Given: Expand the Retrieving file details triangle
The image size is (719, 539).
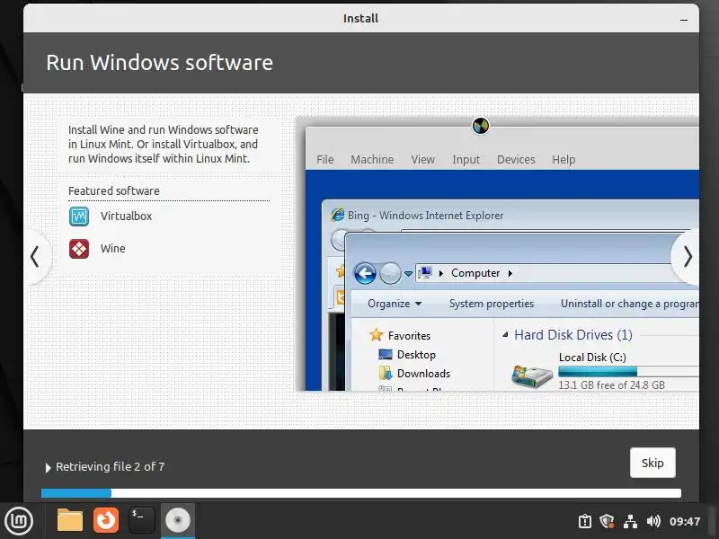Looking at the screenshot, I should coord(48,467).
